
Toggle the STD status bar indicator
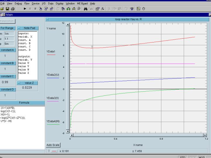click(x=183, y=157)
